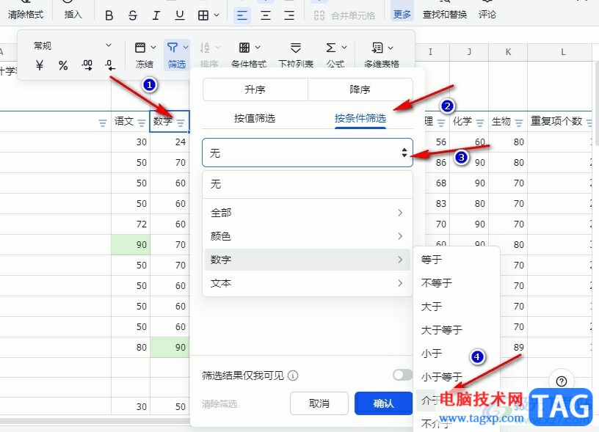Open 查找和替换 find and replace

445,15
